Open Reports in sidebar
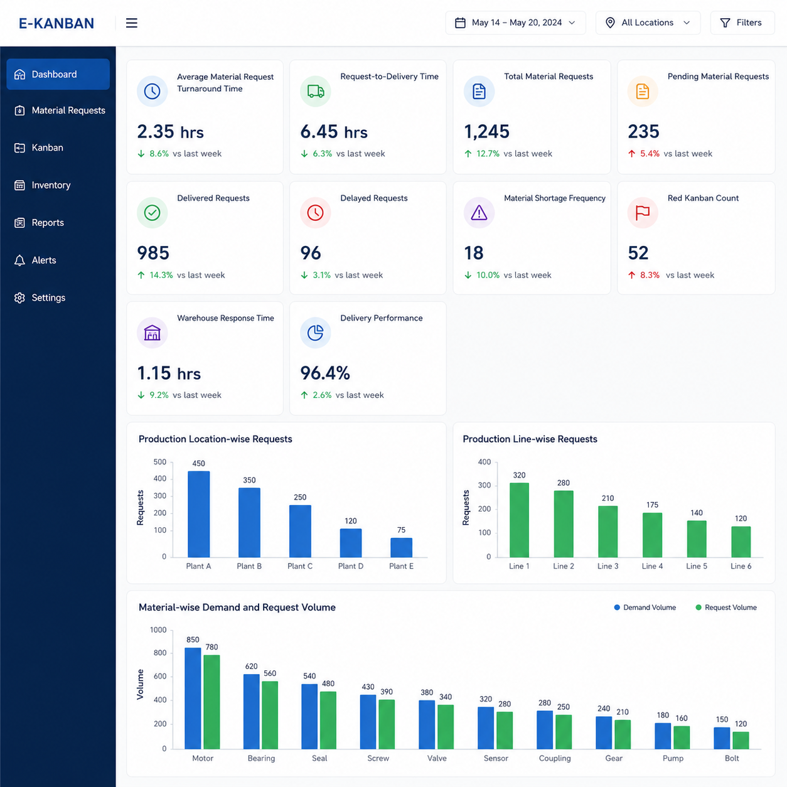Viewport: 787px width, 787px height. [58, 223]
